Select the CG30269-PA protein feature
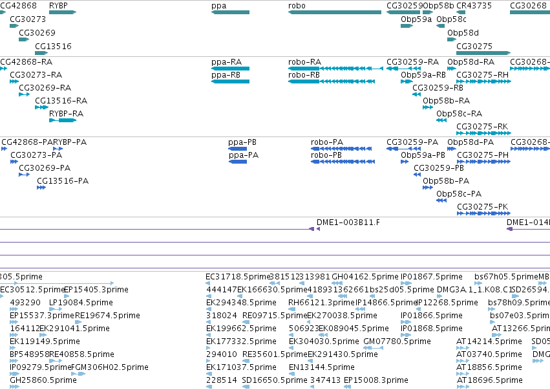This screenshot has width=550, height=390. [24, 175]
